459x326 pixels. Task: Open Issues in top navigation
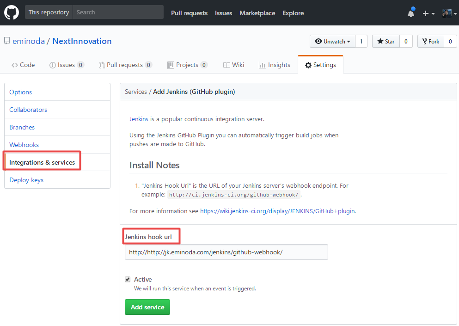223,13
